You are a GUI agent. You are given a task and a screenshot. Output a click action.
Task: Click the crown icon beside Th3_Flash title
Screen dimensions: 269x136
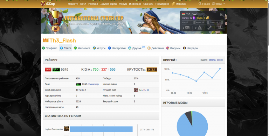coord(46,40)
